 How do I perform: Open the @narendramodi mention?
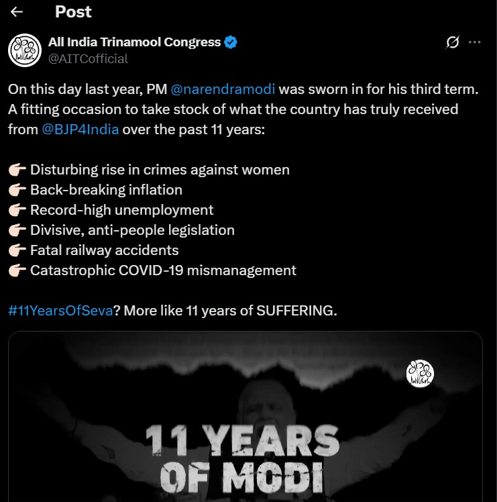(224, 90)
